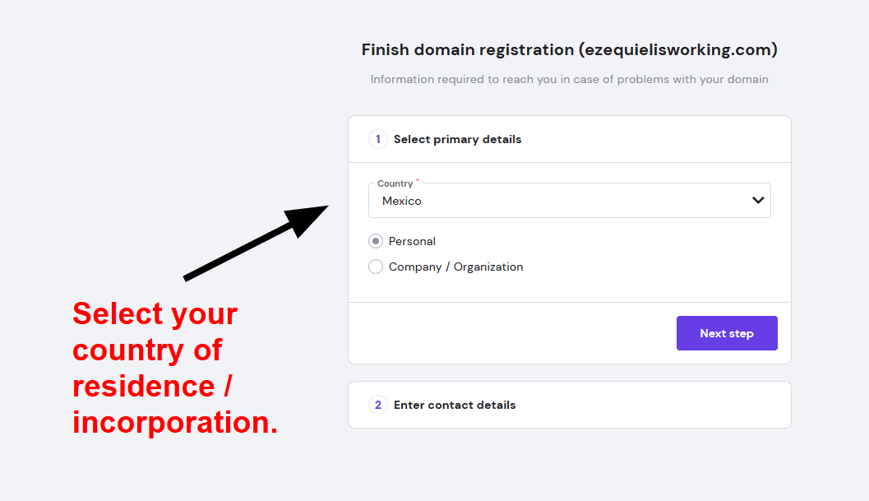This screenshot has height=501, width=869.
Task: Click the 'Personal' option label text
Action: (413, 241)
